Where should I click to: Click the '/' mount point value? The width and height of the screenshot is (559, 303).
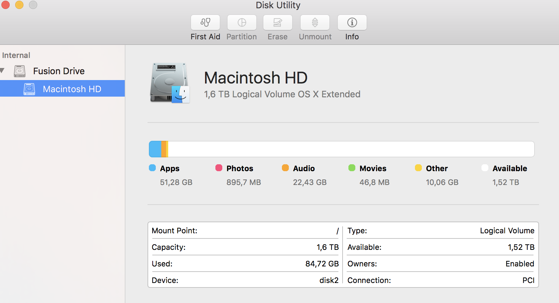coord(337,231)
